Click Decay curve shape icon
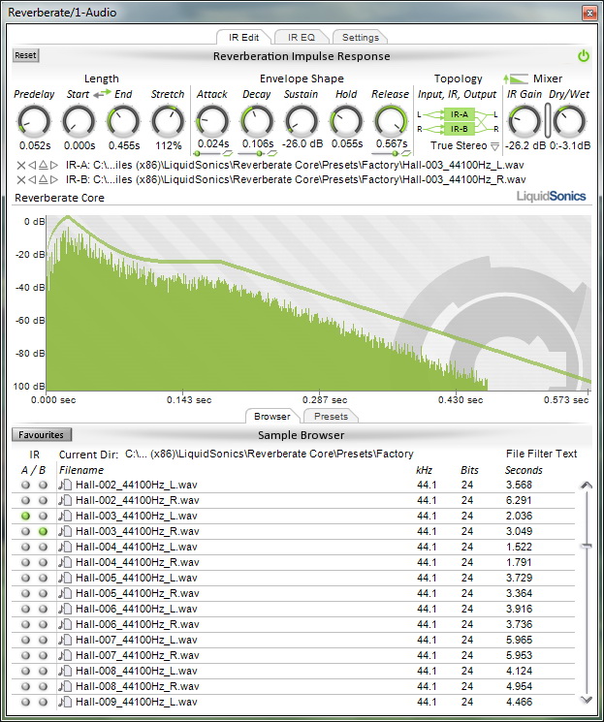604x722 pixels. (272, 153)
